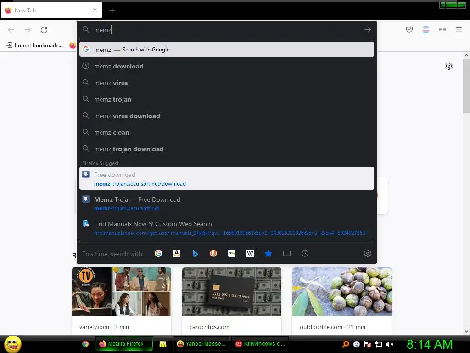The height and width of the screenshot is (353, 470).
Task: Reload the current page
Action: 44,30
